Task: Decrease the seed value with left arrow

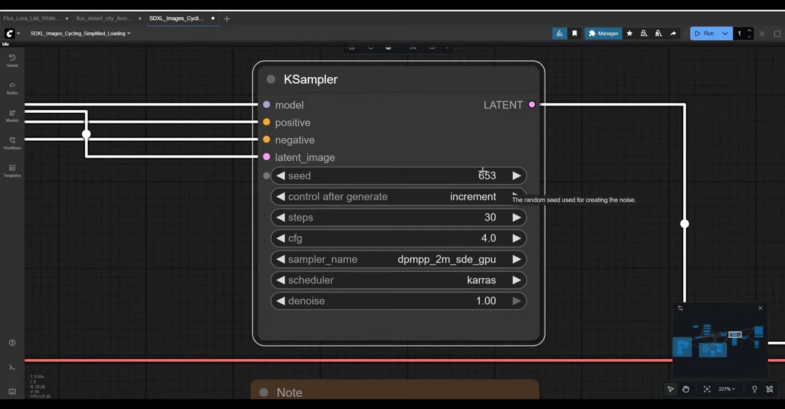Action: 280,176
